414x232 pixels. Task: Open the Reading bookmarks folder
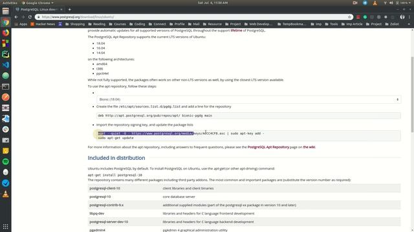coord(96,24)
